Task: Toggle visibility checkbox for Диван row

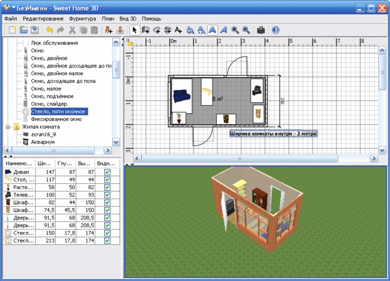Action: (x=107, y=172)
